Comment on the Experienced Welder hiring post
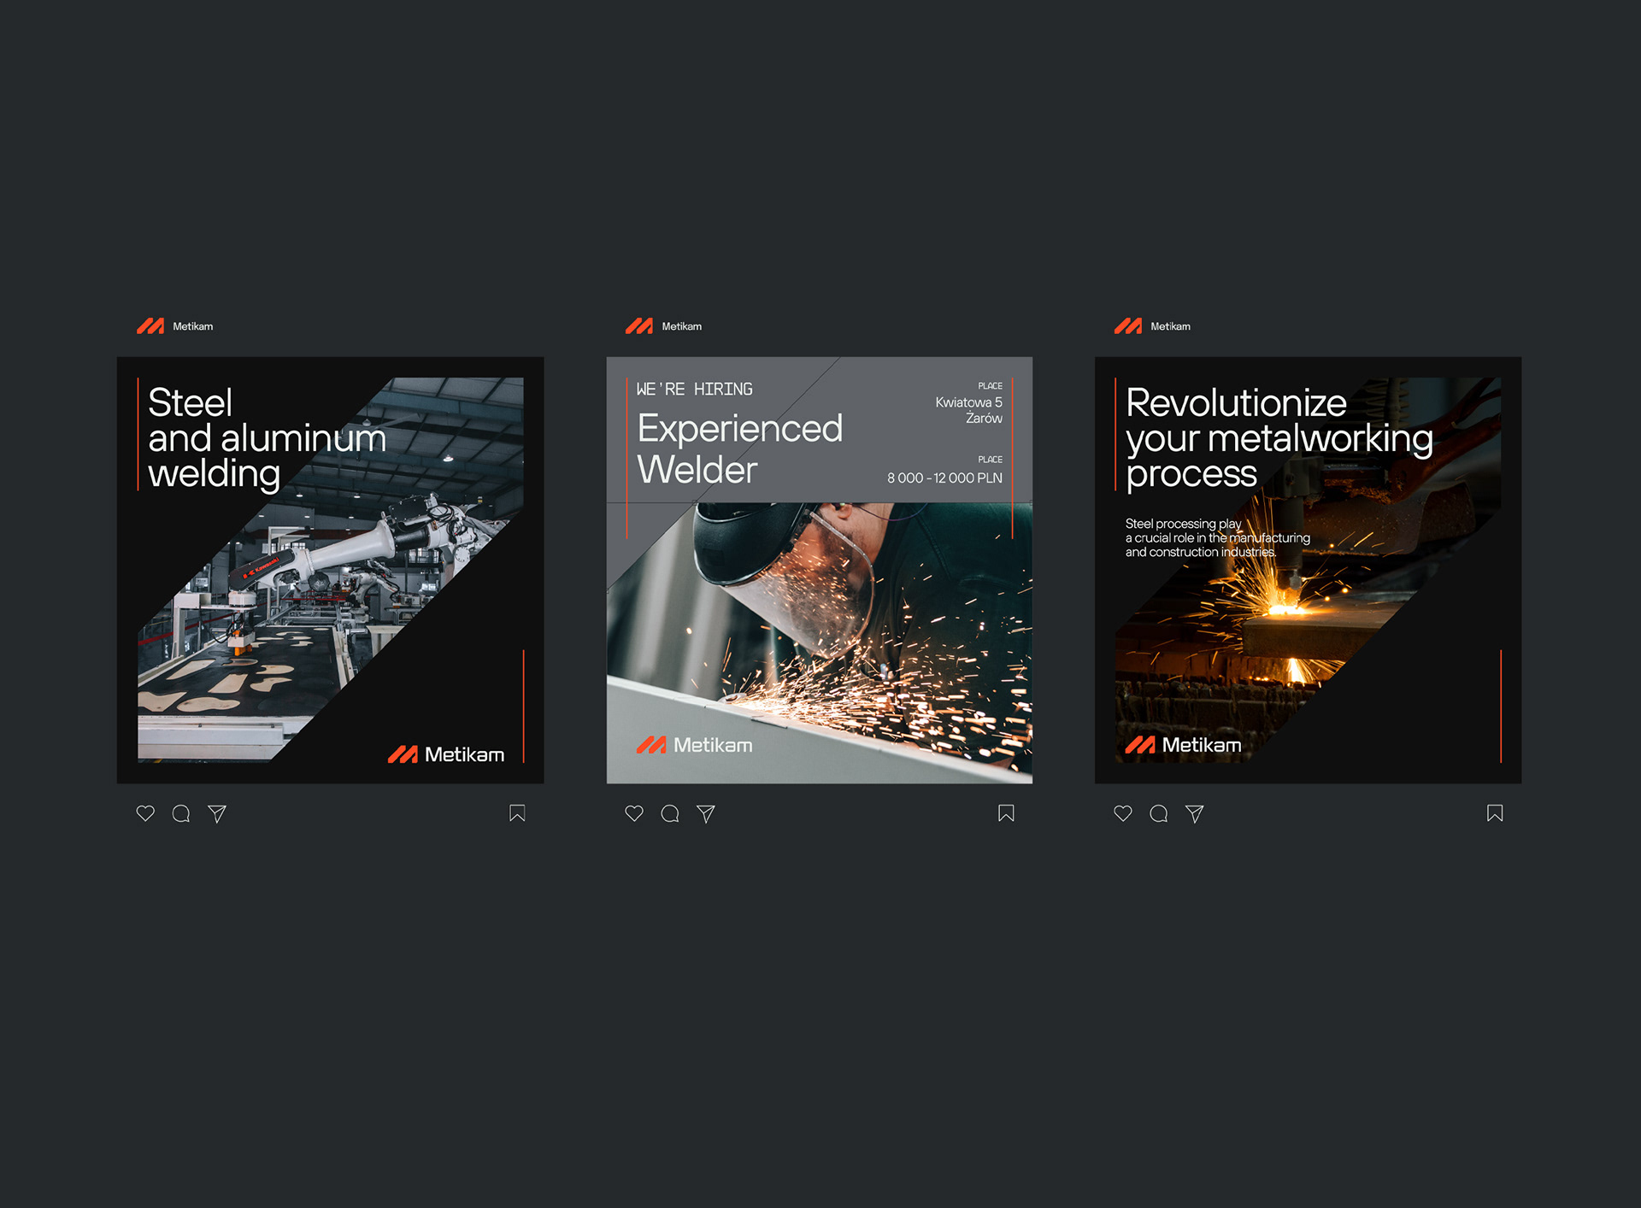1641x1208 pixels. (670, 813)
